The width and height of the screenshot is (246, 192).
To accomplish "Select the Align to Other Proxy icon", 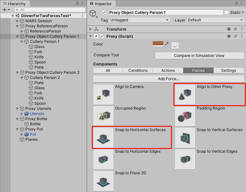I will click(x=185, y=95).
